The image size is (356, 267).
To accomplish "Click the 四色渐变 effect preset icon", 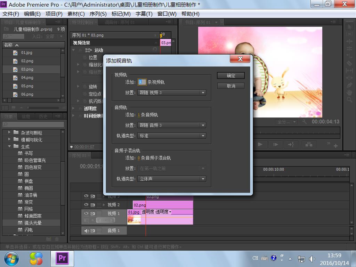I will point(20,167).
